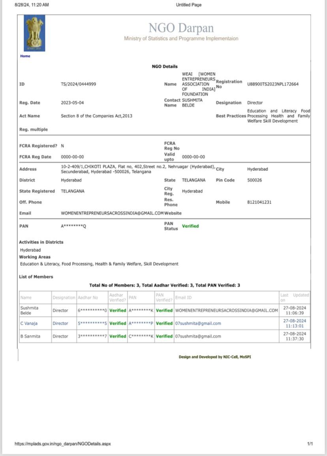Screen dimensions: 327x456
Task: Select the FCRA Registered value N
Action: pyautogui.click(x=62, y=146)
